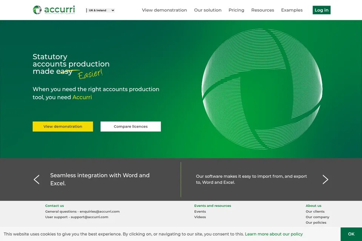Open the Our policies link
Viewport: 362px width, 241px height.
tap(316, 223)
